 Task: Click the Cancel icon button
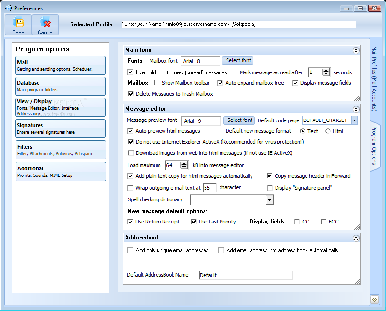45,25
